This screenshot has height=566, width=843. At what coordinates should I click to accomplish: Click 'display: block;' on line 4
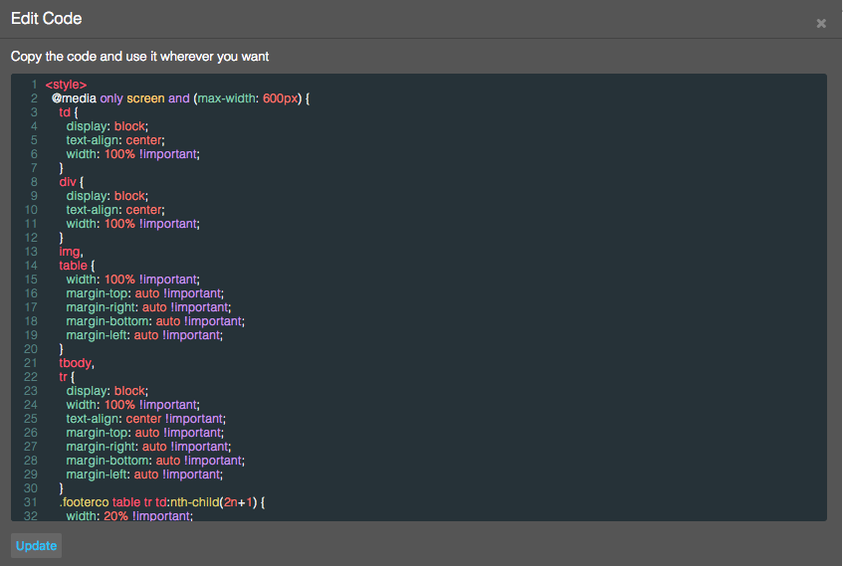[x=106, y=126]
